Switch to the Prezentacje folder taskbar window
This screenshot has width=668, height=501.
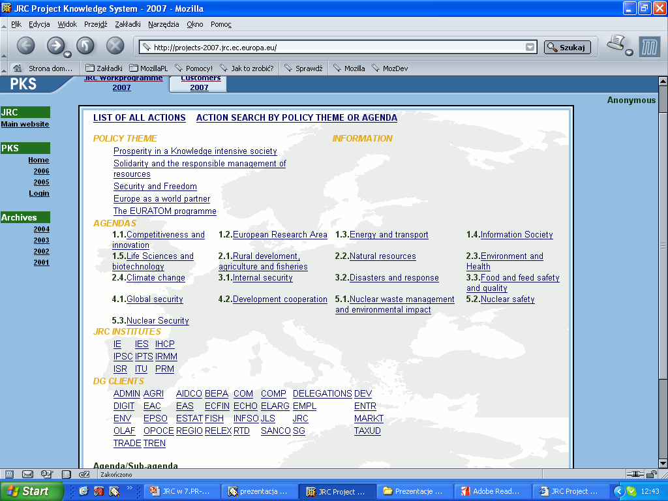click(x=415, y=491)
